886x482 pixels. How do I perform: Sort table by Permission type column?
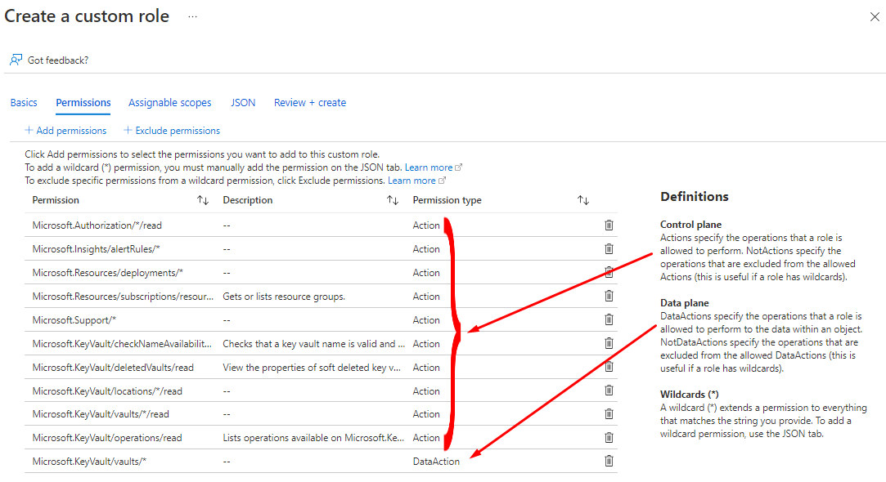pyautogui.click(x=583, y=200)
